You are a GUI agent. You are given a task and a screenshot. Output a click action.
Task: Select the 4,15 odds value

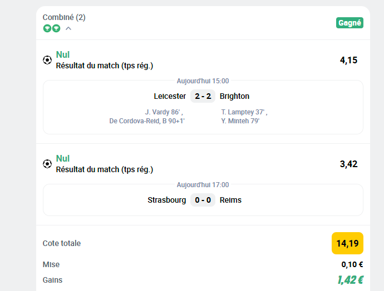coord(348,60)
